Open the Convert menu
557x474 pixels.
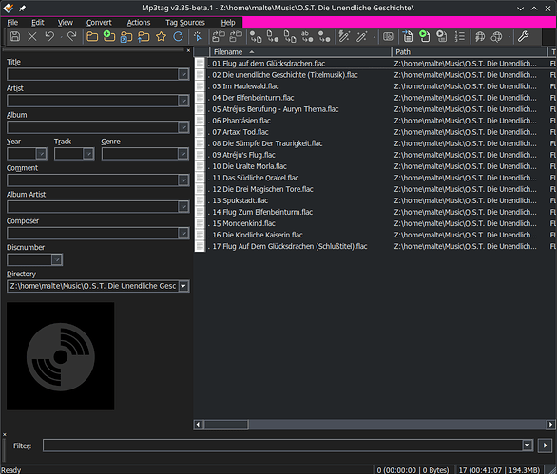[x=99, y=23]
